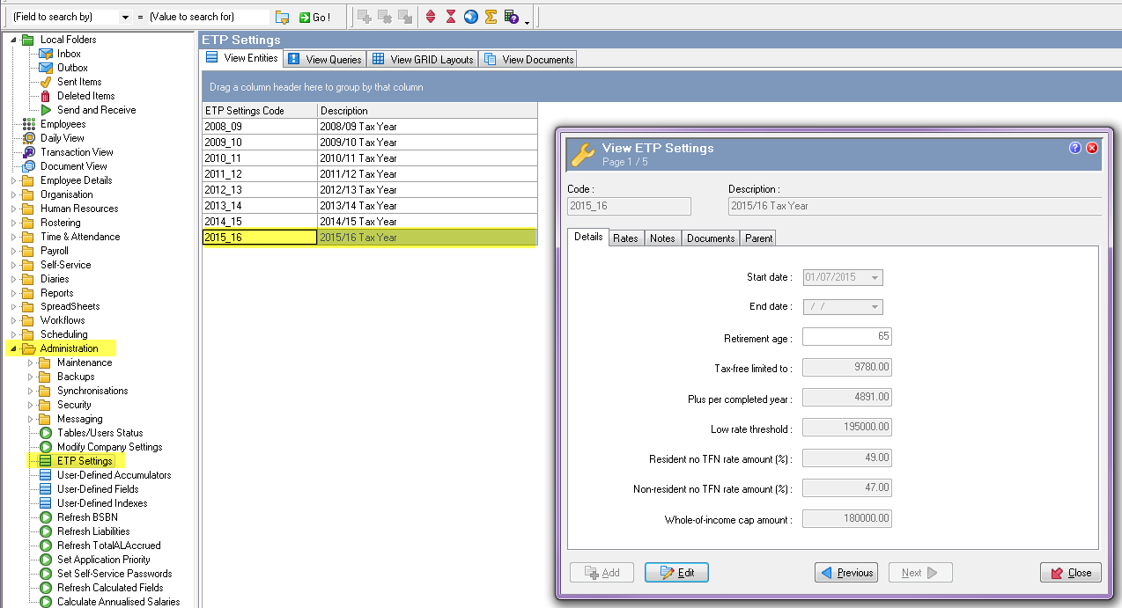Select the 2014_15 row in the grid
The width and height of the screenshot is (1122, 608).
pos(259,222)
